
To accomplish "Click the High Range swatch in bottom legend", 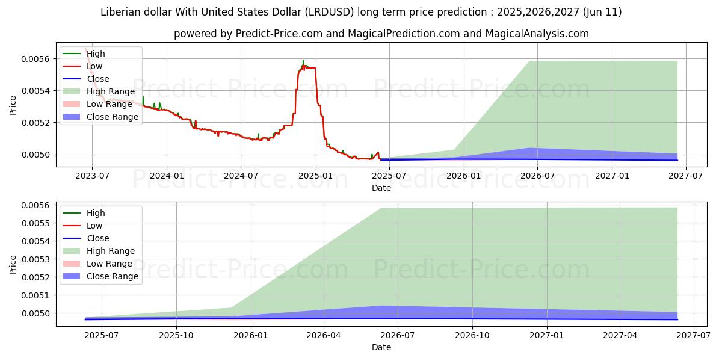I will (72, 251).
